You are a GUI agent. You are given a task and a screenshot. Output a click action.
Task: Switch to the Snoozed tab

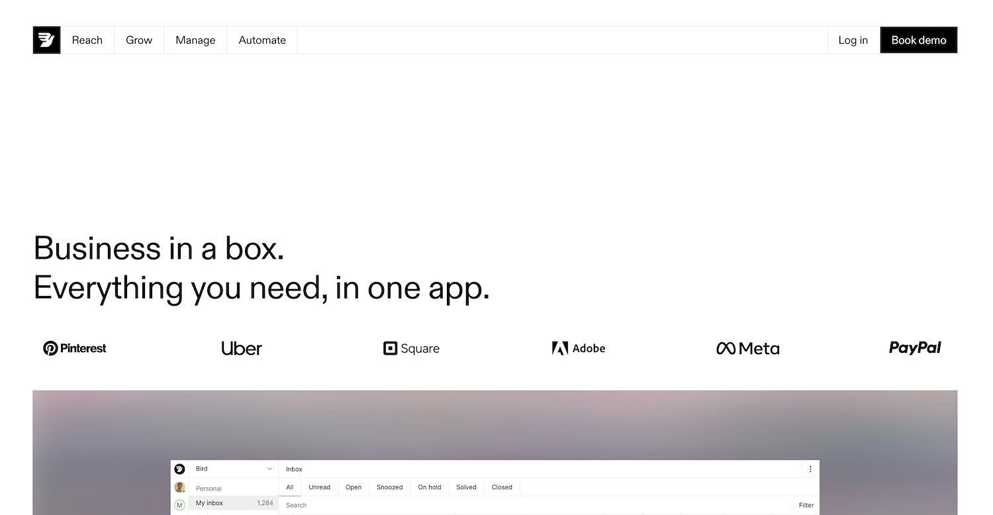[390, 487]
